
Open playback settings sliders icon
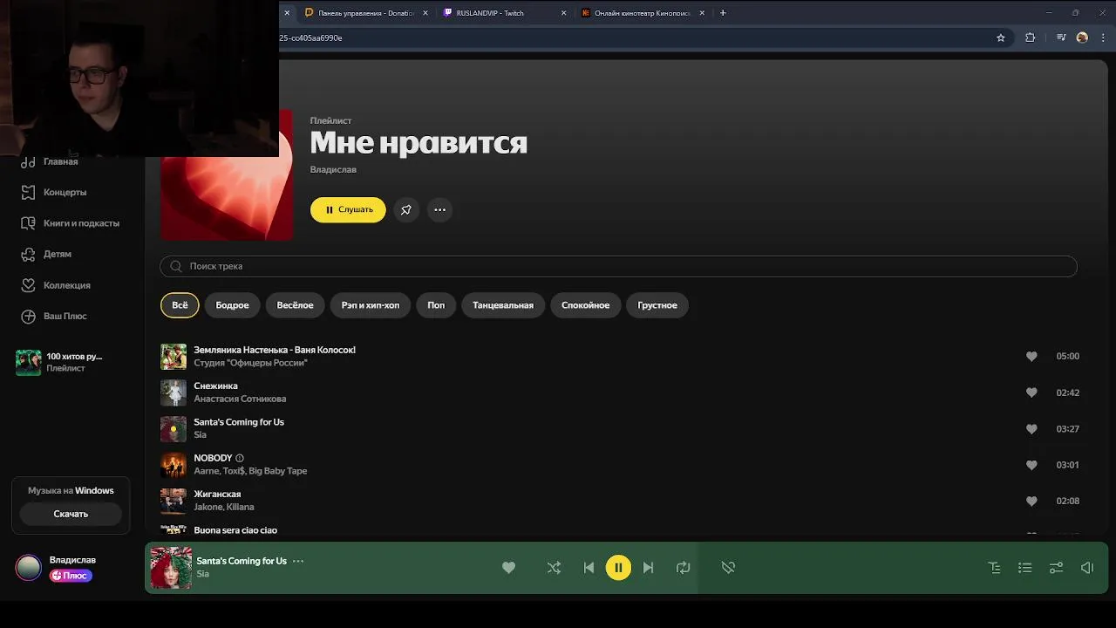tap(1056, 568)
